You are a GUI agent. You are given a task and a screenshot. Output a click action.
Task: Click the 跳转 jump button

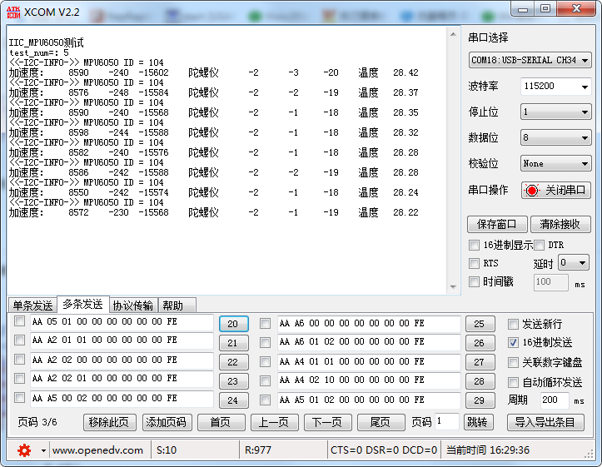pyautogui.click(x=479, y=423)
